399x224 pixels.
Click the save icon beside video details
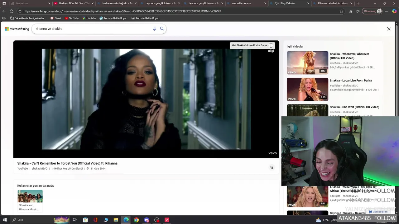(272, 168)
